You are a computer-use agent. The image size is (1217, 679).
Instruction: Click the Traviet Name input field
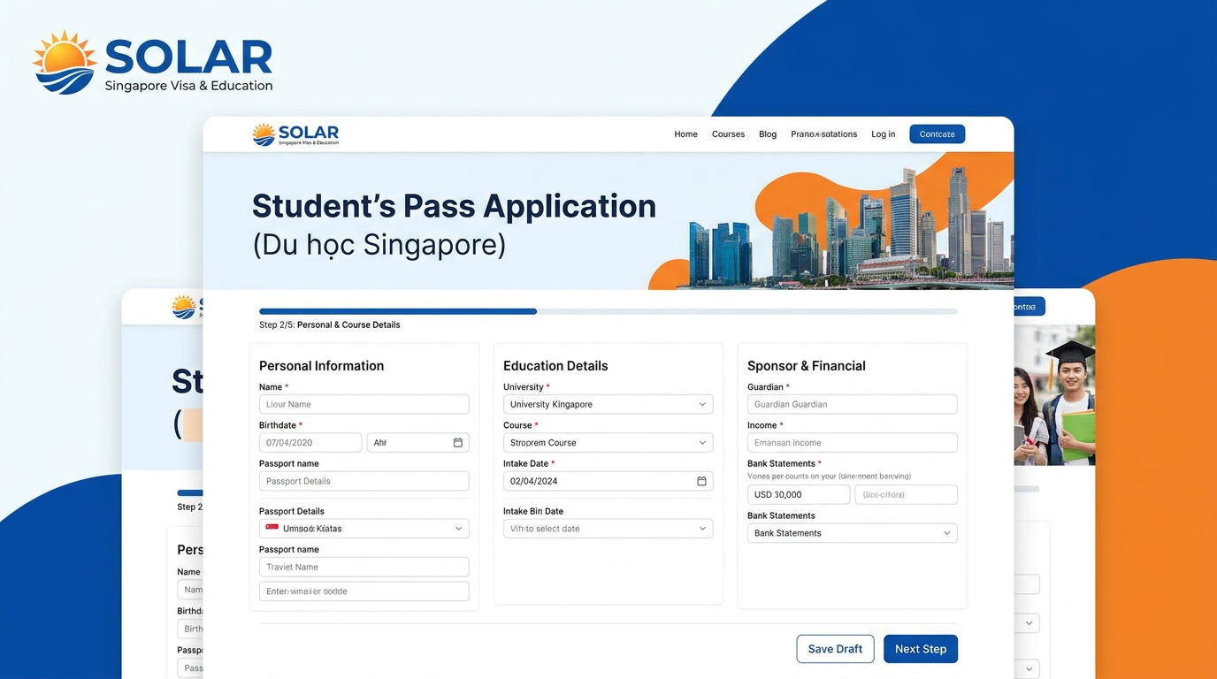click(364, 567)
